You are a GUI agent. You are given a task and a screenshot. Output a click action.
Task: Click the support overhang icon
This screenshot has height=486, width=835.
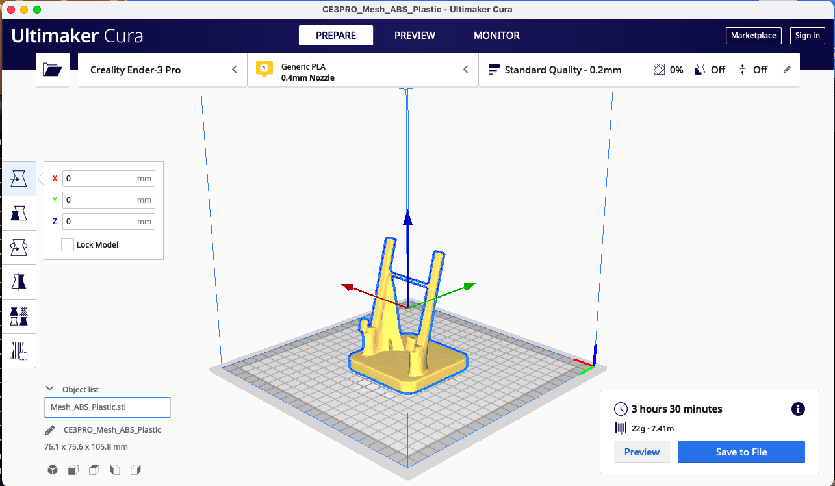tap(700, 70)
